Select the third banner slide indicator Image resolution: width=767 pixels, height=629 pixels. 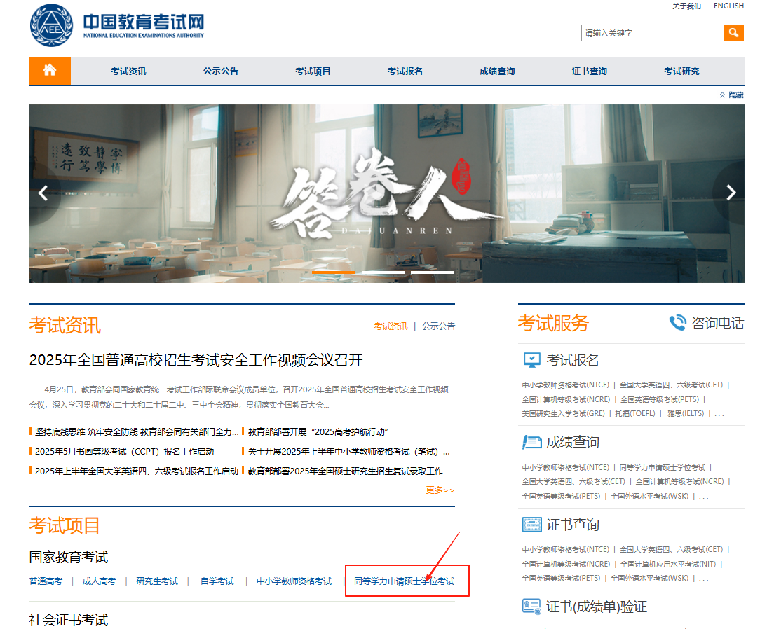pyautogui.click(x=433, y=272)
